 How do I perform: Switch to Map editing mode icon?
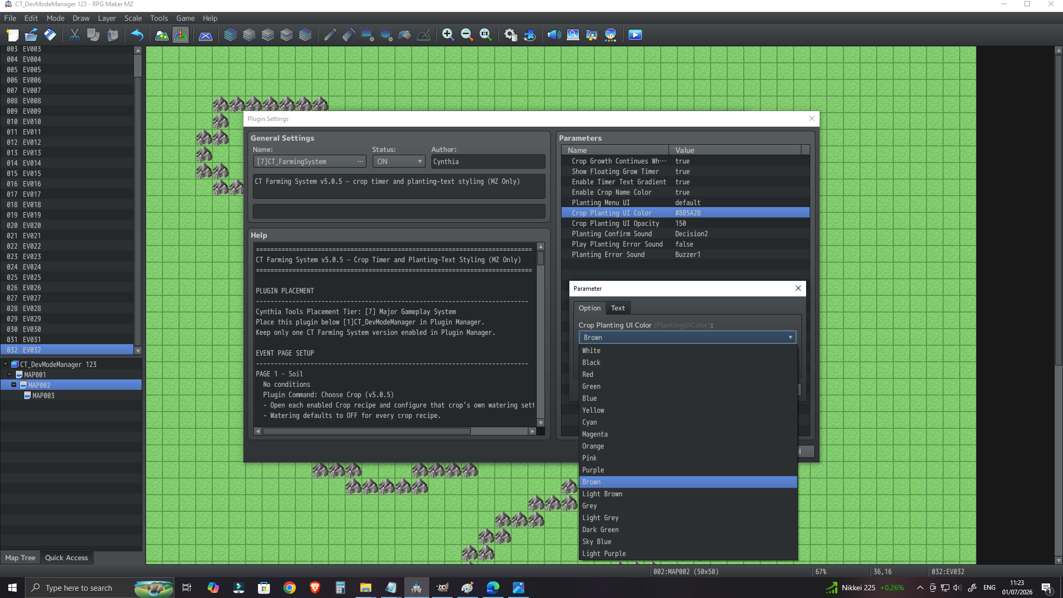coord(162,35)
